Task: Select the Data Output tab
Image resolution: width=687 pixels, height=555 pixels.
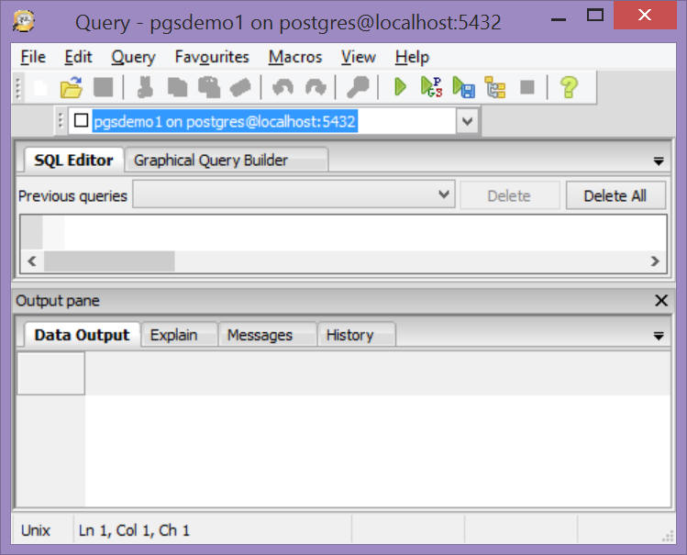Action: click(82, 335)
